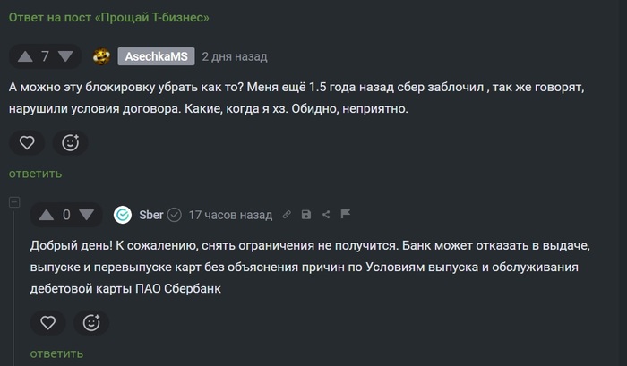Open the Sber avatar logo

click(123, 215)
